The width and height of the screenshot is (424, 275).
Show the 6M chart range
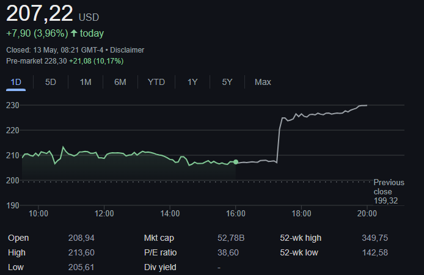click(x=120, y=82)
